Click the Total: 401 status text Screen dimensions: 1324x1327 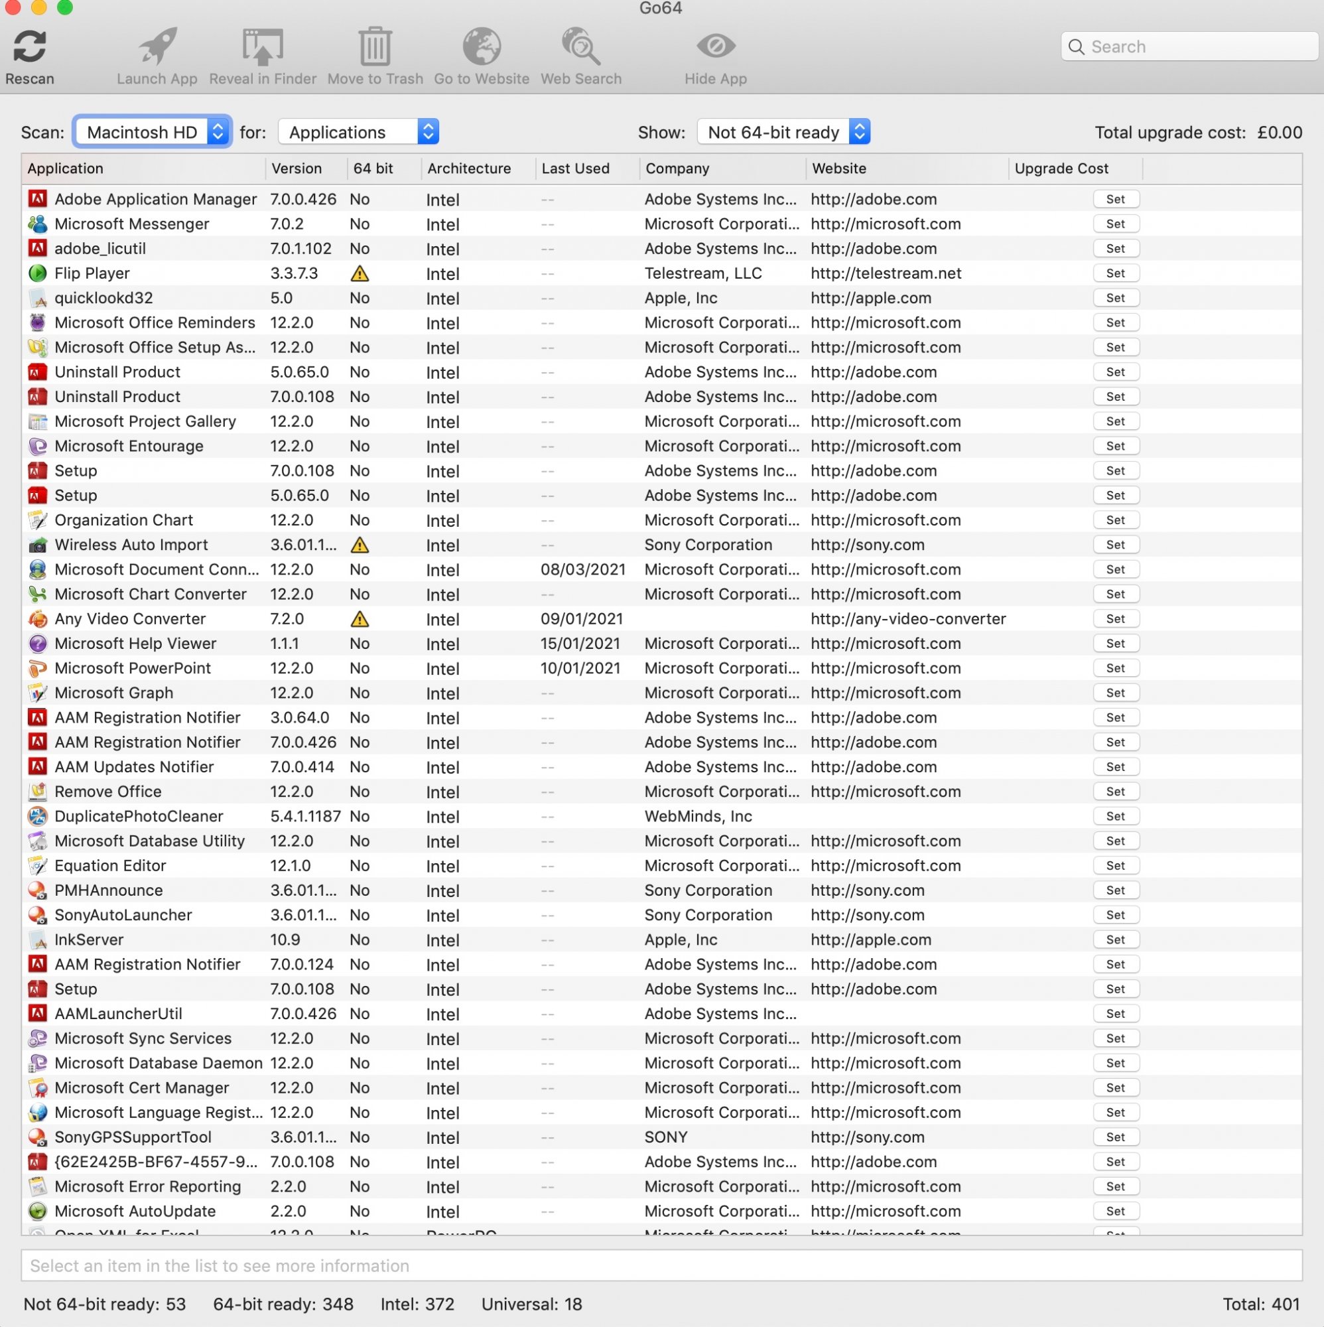(1262, 1304)
